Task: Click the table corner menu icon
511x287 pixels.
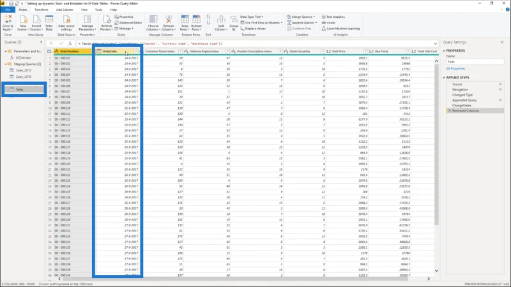Action: point(50,52)
